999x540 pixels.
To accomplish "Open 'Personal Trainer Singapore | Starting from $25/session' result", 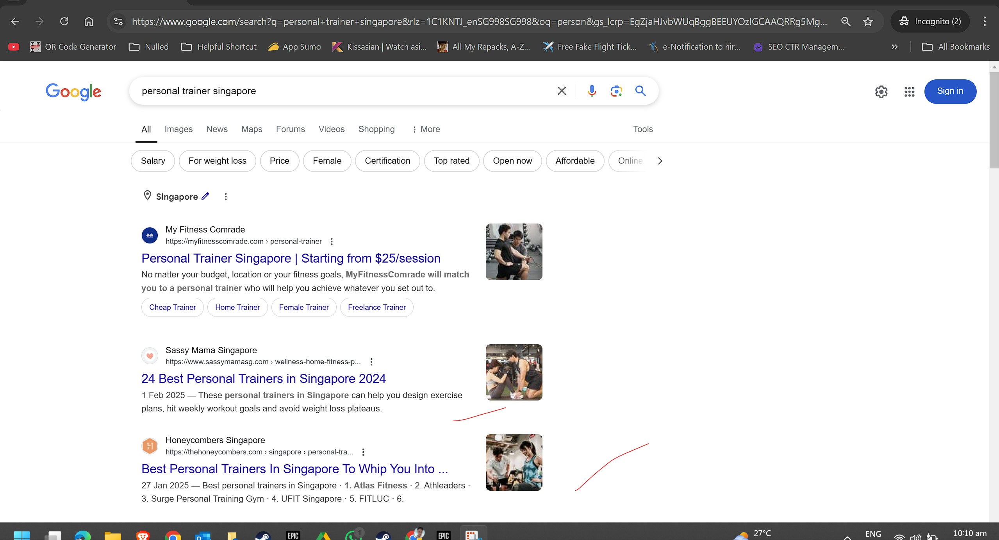I will coord(291,258).
